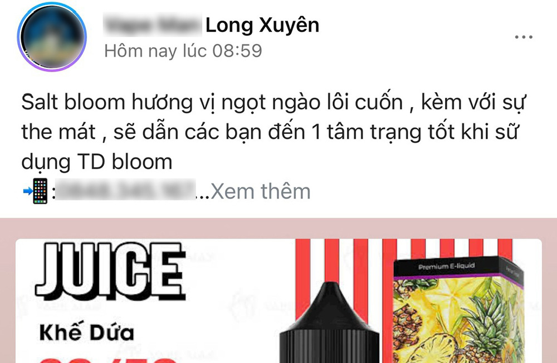
Task: Click the Khế Dứa flavor label
Action: (x=87, y=332)
